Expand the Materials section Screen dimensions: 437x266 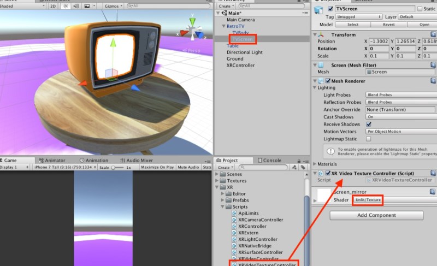(x=326, y=164)
